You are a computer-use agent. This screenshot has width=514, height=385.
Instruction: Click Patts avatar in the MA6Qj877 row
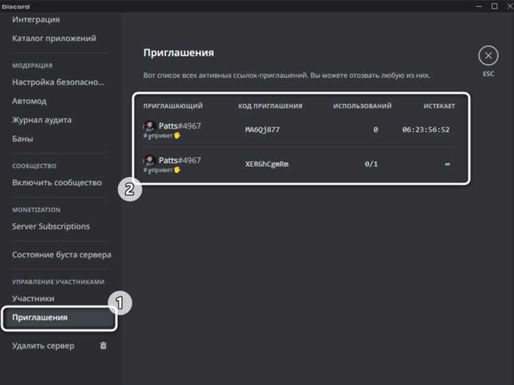point(149,126)
